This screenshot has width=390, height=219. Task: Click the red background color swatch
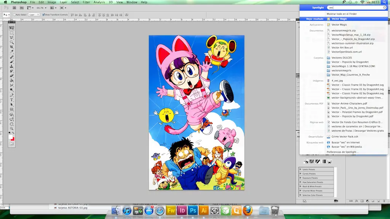[x=13, y=139]
